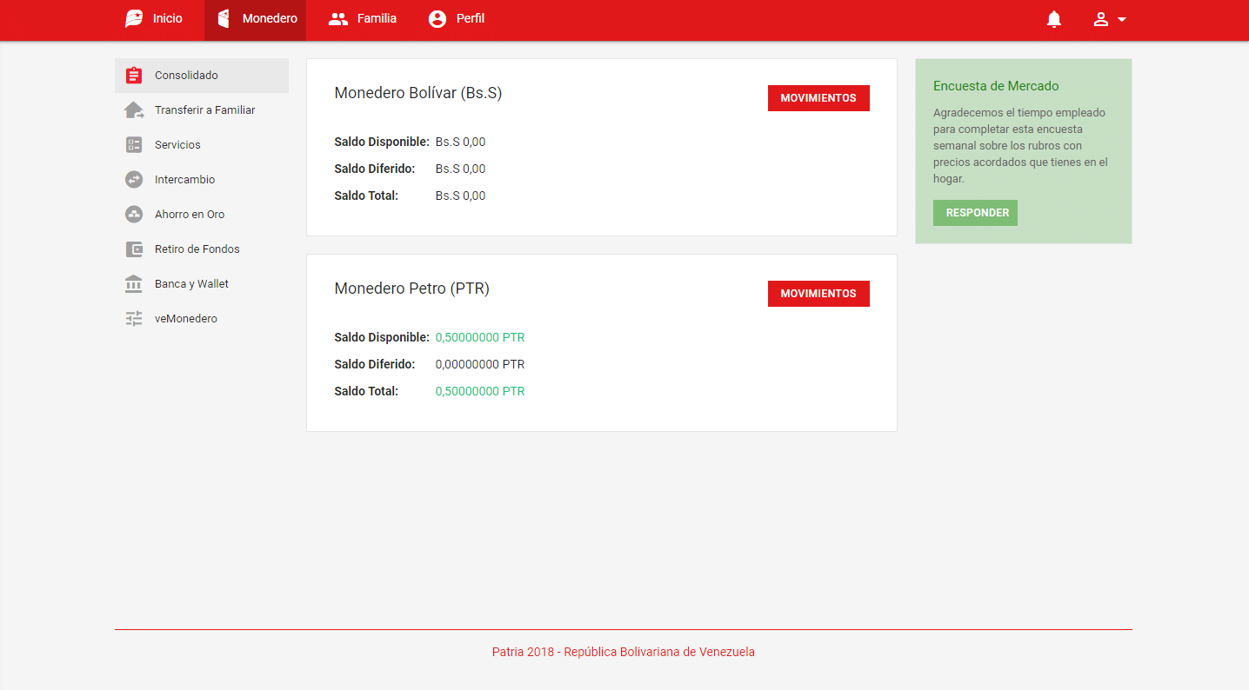Click the Petro Saldo Diferido 0,00000000 PTR value
The width and height of the screenshot is (1249, 690).
tap(480, 364)
